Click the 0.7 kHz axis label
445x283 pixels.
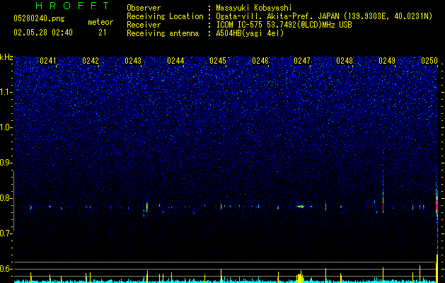[x=6, y=233]
